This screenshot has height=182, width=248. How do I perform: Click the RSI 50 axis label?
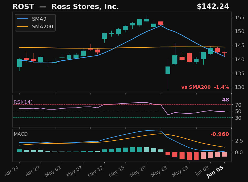[x=238, y=111]
